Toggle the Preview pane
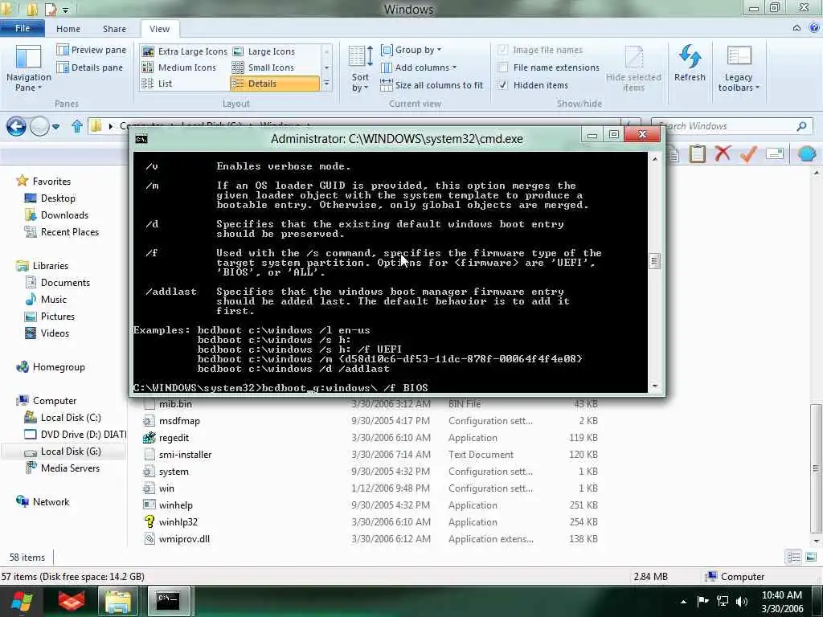The image size is (823, 617). pos(92,50)
